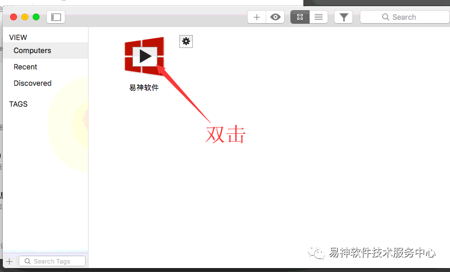Open the Recent view in sidebar
The image size is (450, 272).
click(25, 67)
